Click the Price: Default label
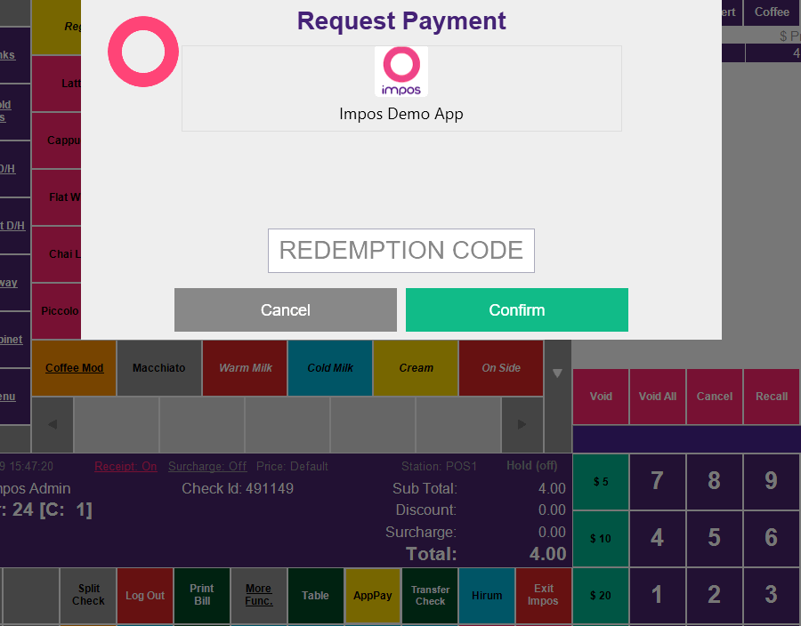The height and width of the screenshot is (626, 801). coord(292,466)
